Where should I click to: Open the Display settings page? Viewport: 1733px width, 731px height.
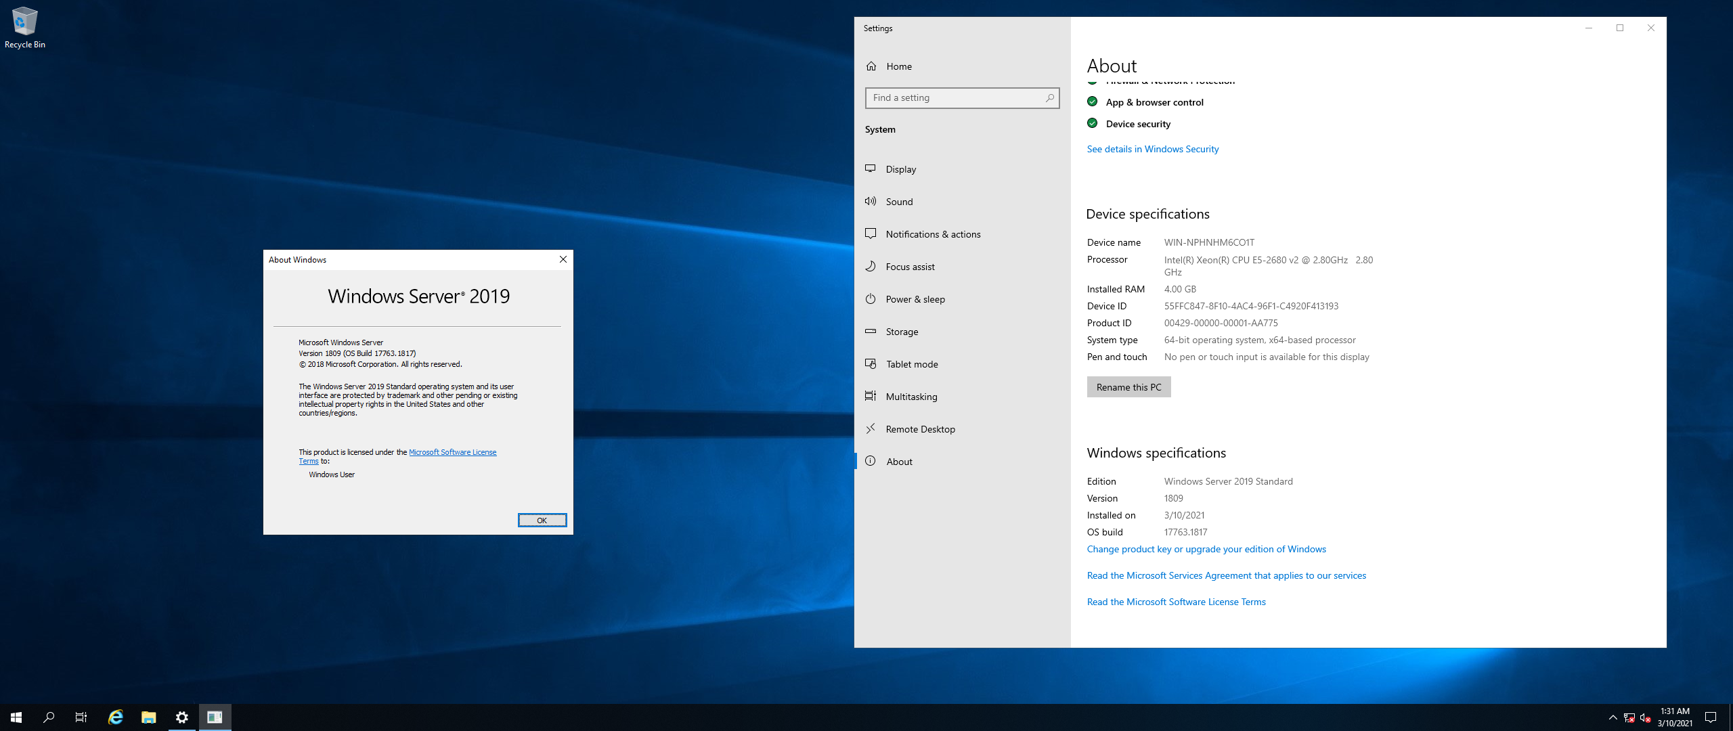900,169
